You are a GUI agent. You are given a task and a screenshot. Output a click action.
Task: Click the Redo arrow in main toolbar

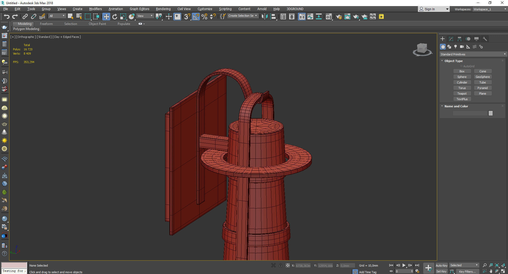tap(15, 17)
